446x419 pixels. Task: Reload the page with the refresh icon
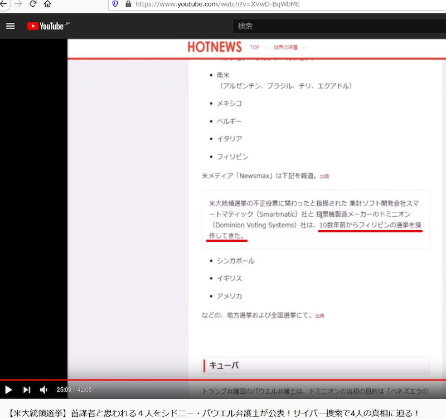tap(33, 4)
